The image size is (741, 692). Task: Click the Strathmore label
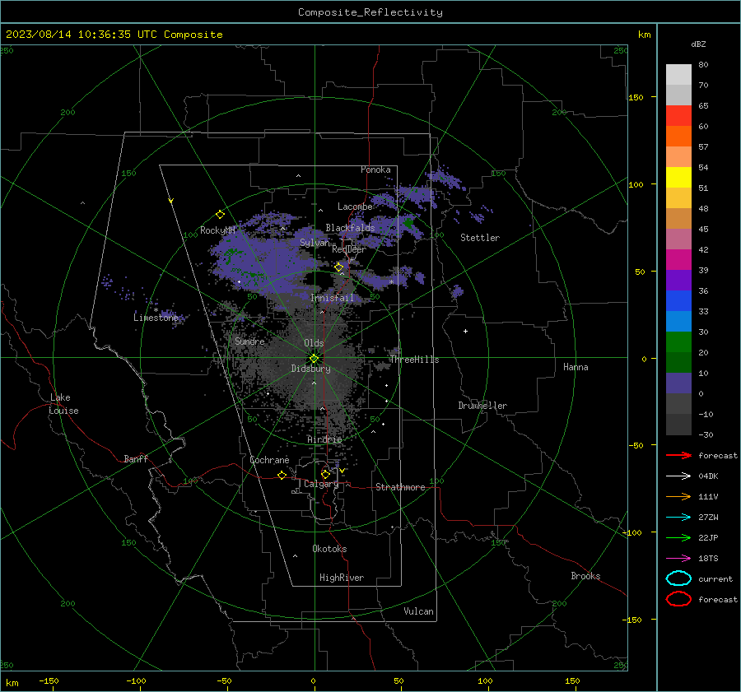400,487
